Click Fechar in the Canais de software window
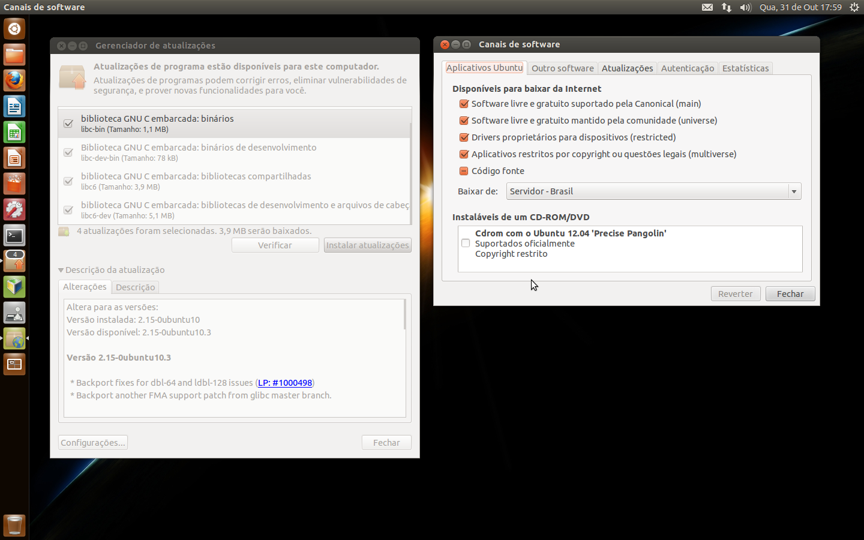 point(790,294)
